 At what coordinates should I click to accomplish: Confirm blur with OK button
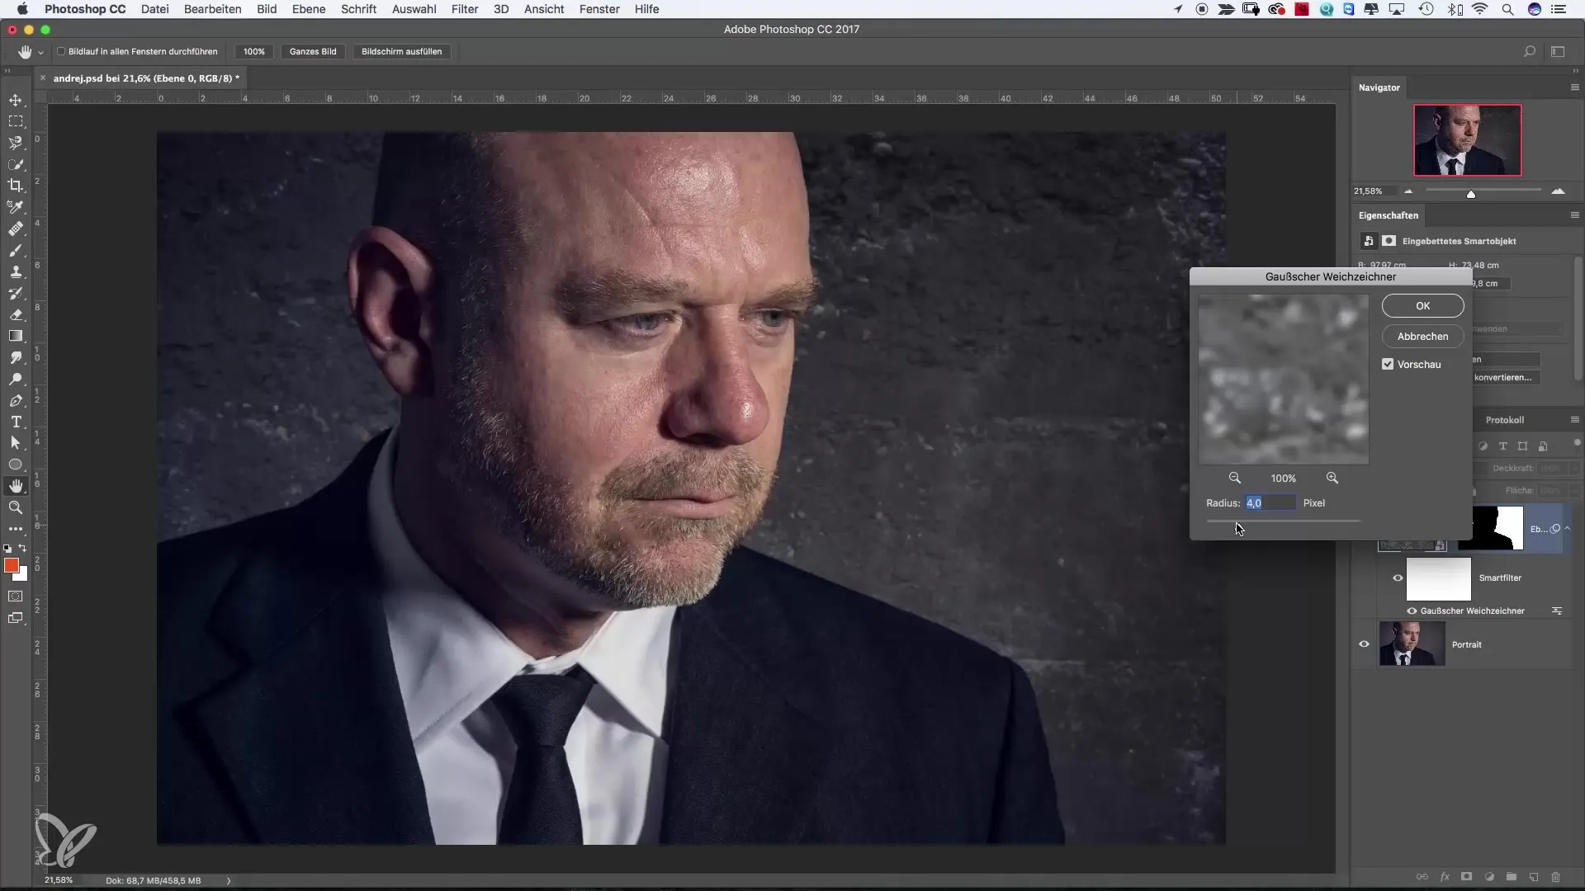click(1423, 306)
